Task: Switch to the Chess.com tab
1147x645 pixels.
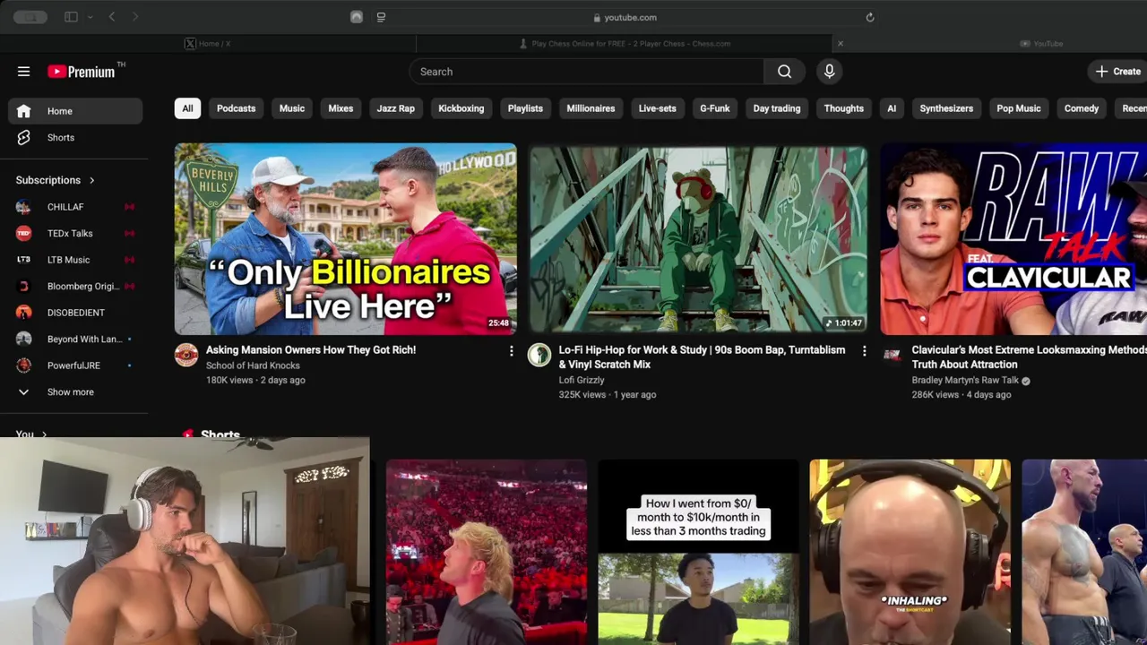Action: 625,43
